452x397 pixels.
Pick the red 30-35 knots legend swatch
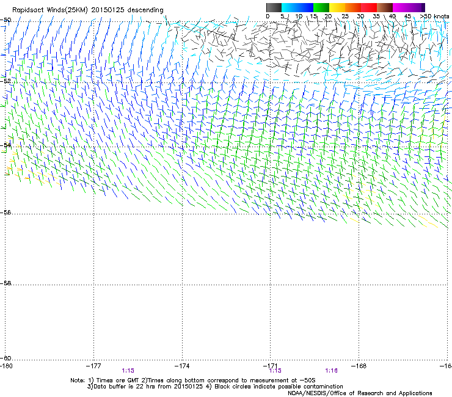[x=369, y=7]
